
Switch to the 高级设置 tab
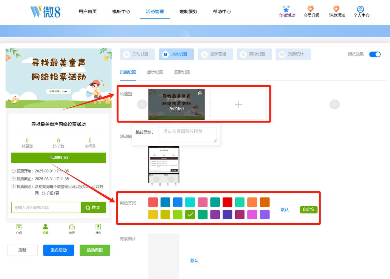pyautogui.click(x=254, y=54)
